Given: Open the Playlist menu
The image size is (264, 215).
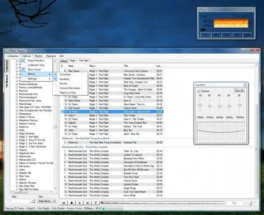Looking at the screenshot, I should pos(38,56).
